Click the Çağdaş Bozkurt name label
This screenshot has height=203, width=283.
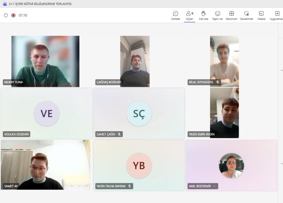point(108,82)
